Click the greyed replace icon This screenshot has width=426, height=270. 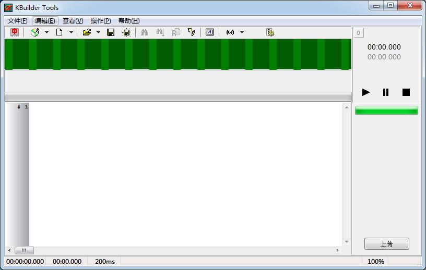(176, 32)
